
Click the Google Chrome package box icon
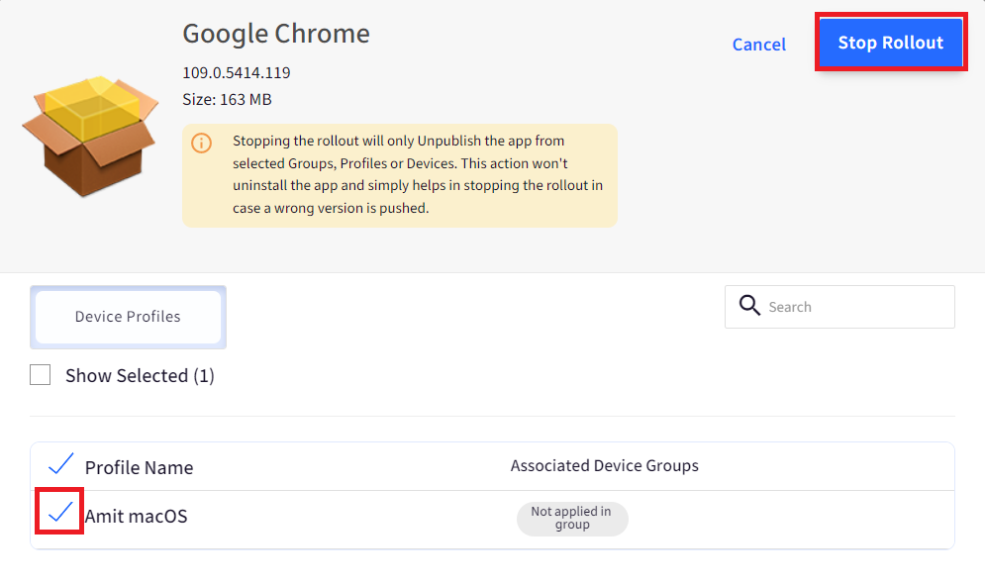click(x=91, y=137)
